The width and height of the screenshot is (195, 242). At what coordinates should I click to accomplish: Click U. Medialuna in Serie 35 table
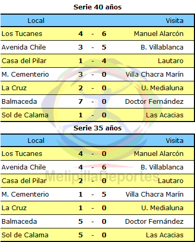162,208
